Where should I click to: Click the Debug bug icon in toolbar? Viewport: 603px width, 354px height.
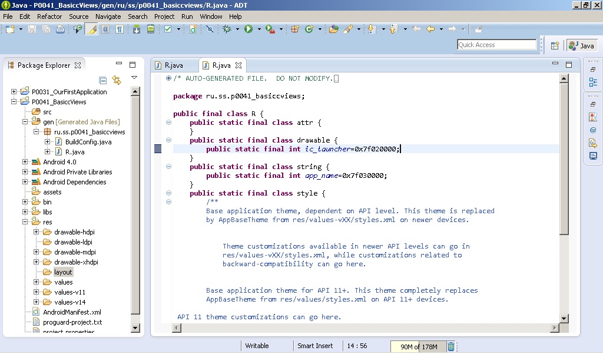(227, 29)
